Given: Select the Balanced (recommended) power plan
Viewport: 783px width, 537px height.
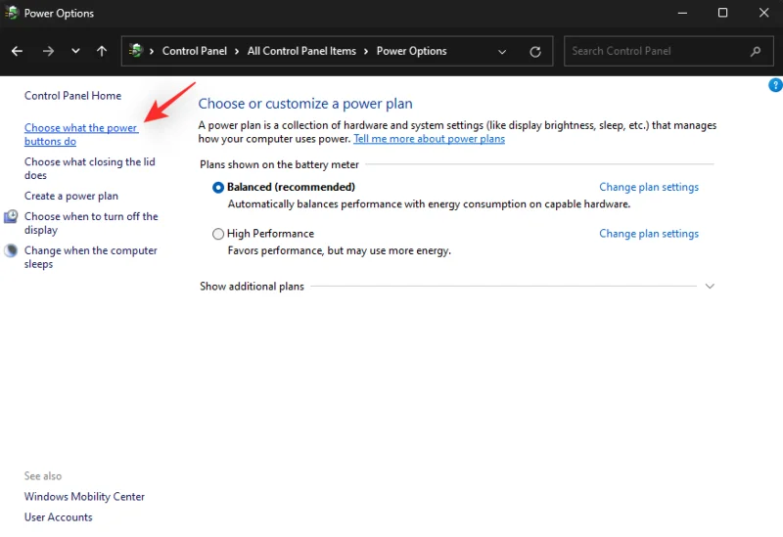Looking at the screenshot, I should [x=218, y=187].
